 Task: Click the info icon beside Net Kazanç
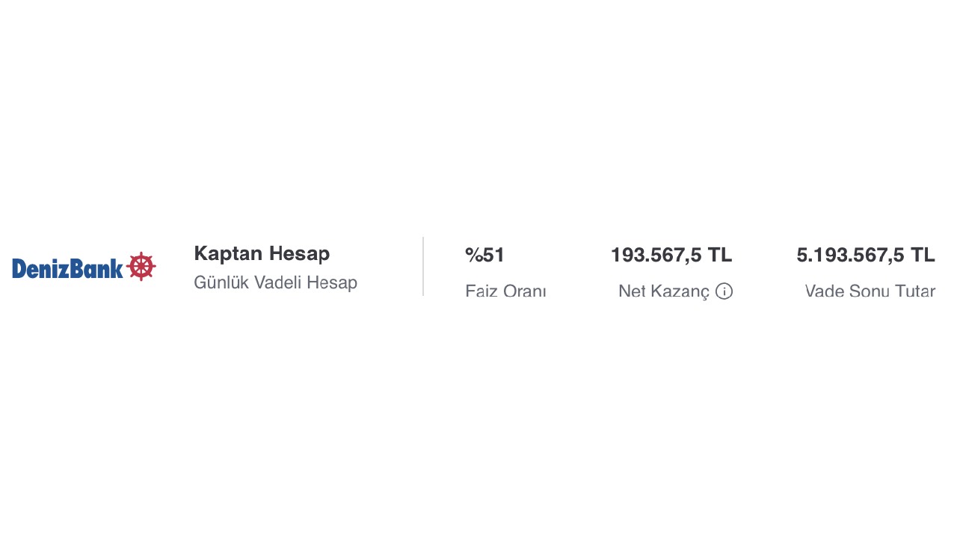(724, 291)
